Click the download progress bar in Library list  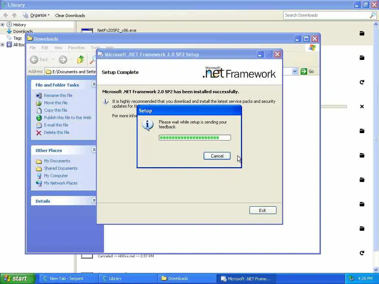click(x=334, y=106)
